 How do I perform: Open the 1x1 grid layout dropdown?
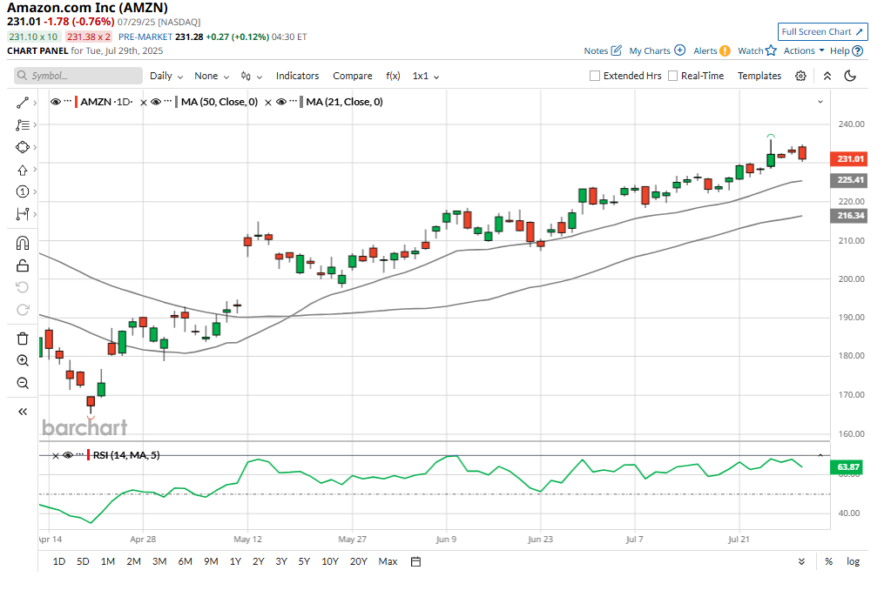click(426, 76)
